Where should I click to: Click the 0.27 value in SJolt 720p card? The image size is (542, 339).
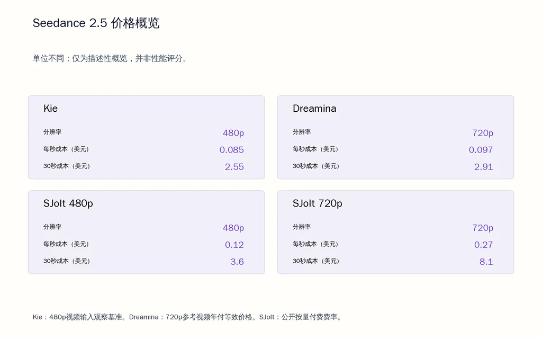484,245
